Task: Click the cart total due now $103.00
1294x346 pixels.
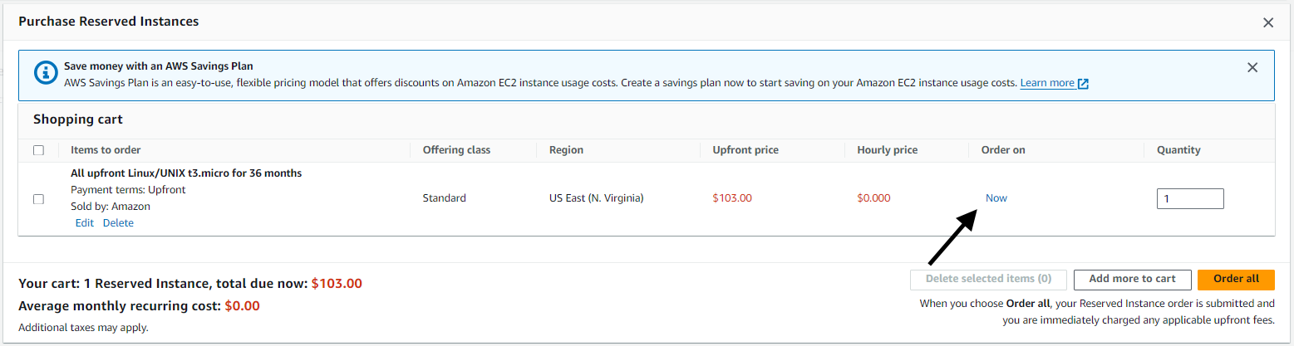Action: tap(337, 284)
